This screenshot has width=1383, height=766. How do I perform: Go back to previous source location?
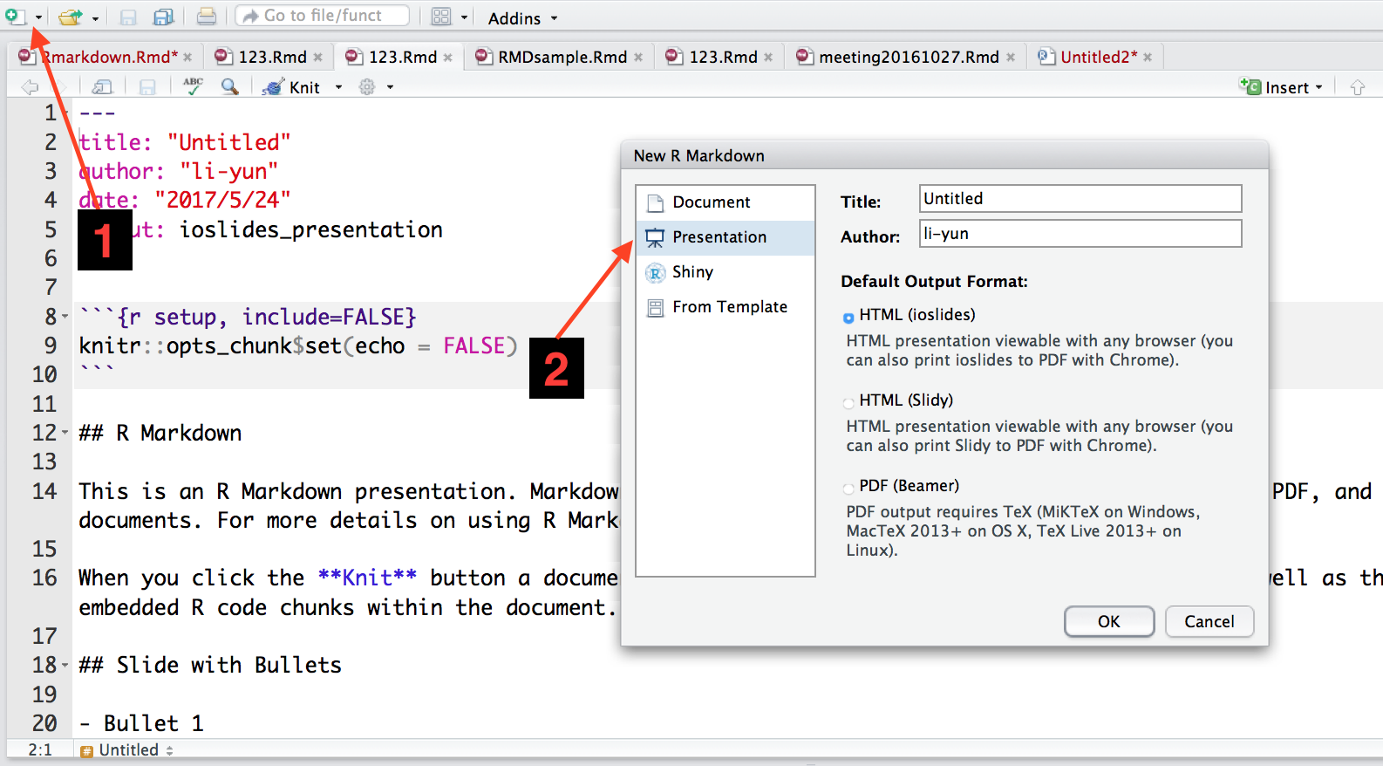(x=30, y=87)
